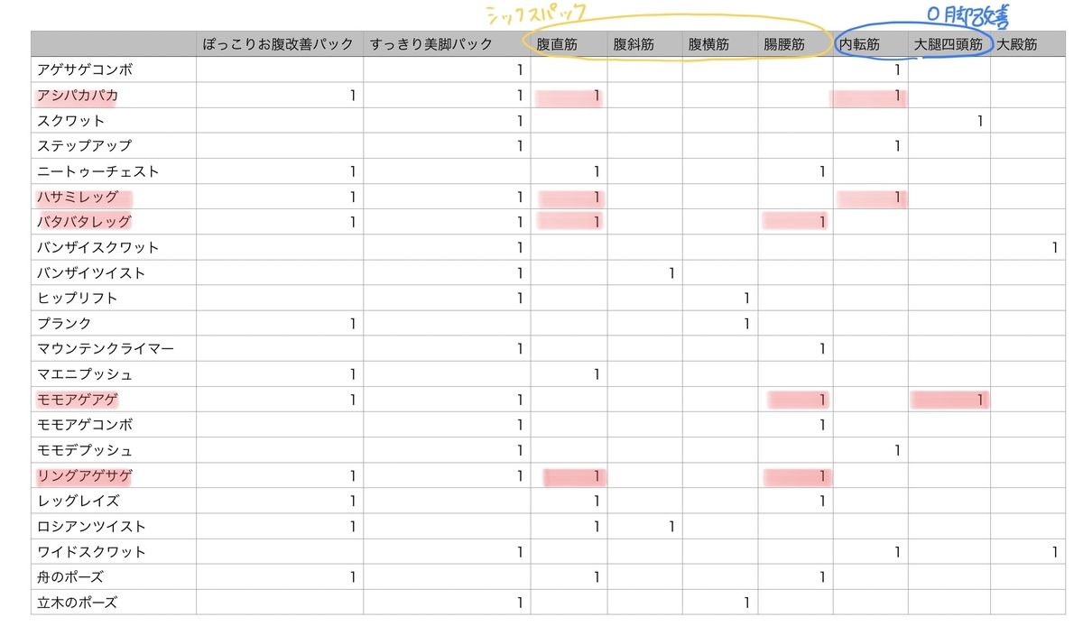The width and height of the screenshot is (1083, 626).
Task: Click バンザイツイスト row's 1 under 腹斜筋
Action: [x=672, y=272]
